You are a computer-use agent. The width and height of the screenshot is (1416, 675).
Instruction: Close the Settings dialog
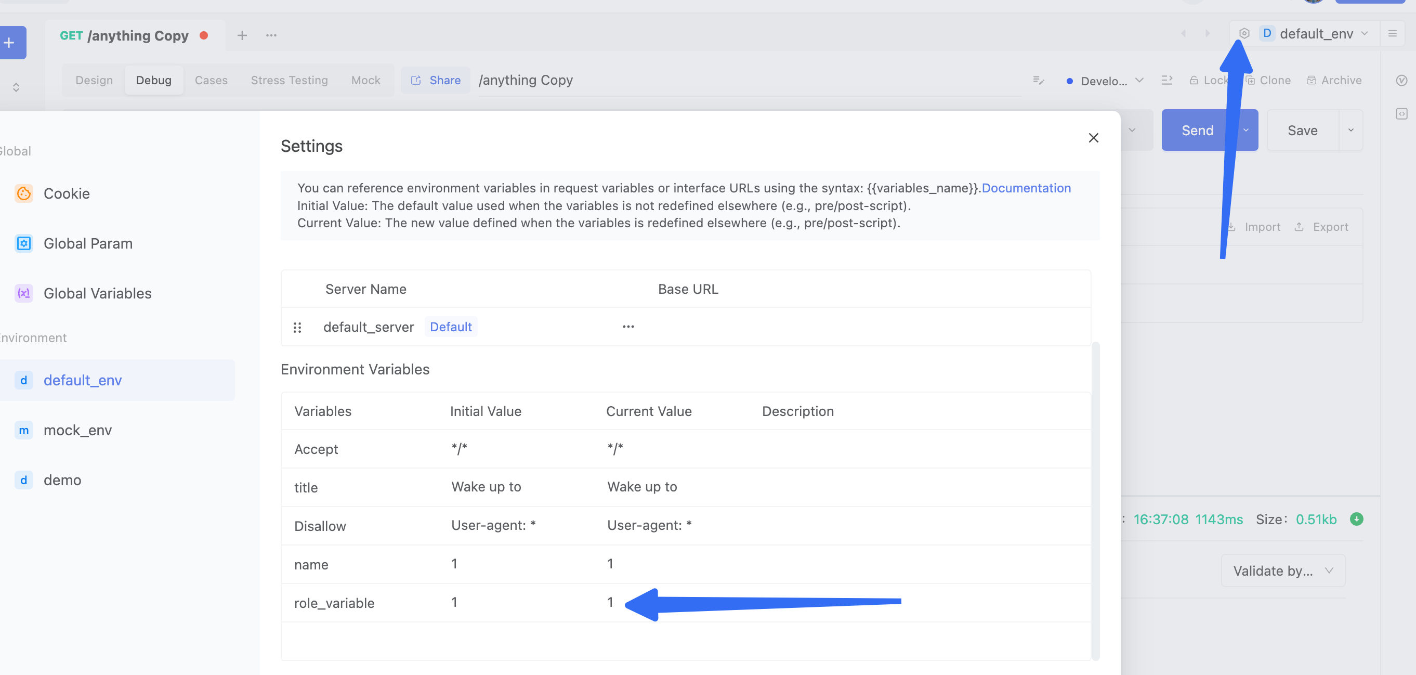coord(1093,137)
